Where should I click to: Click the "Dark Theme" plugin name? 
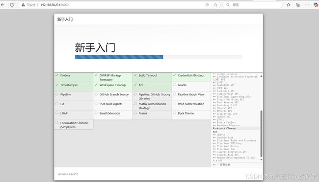[x=186, y=114]
